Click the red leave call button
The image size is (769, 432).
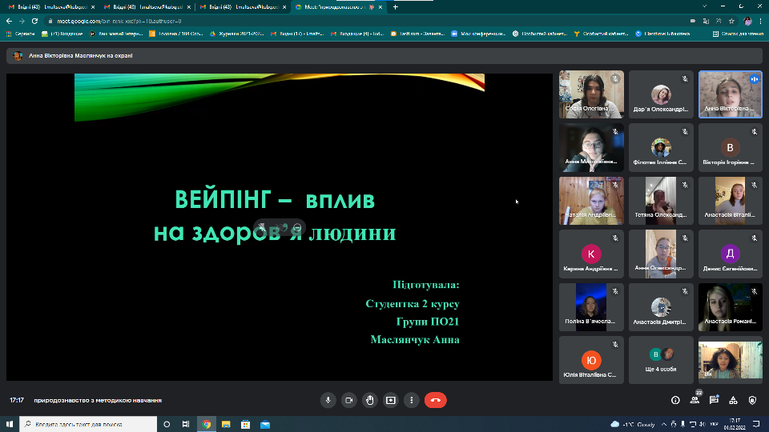coord(435,400)
